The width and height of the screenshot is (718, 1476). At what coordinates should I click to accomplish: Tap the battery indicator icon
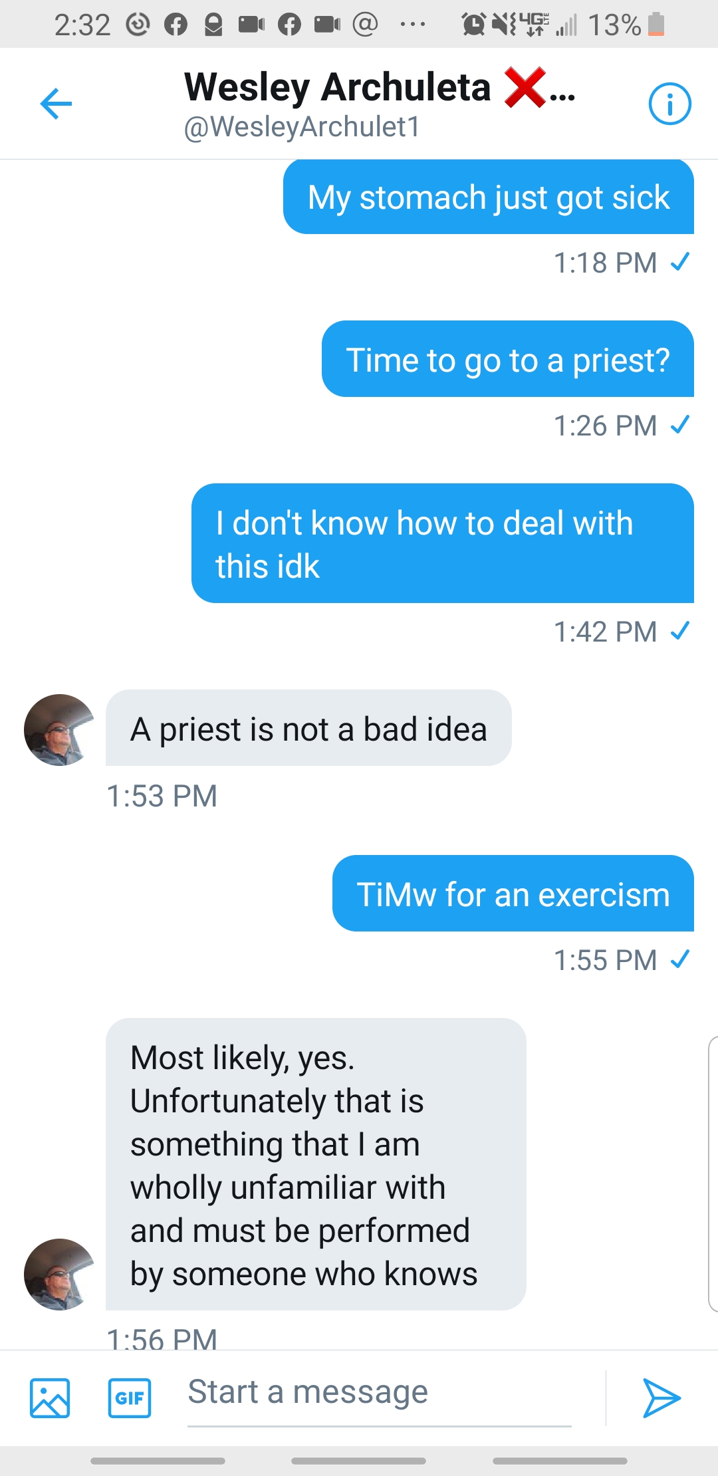[x=656, y=24]
